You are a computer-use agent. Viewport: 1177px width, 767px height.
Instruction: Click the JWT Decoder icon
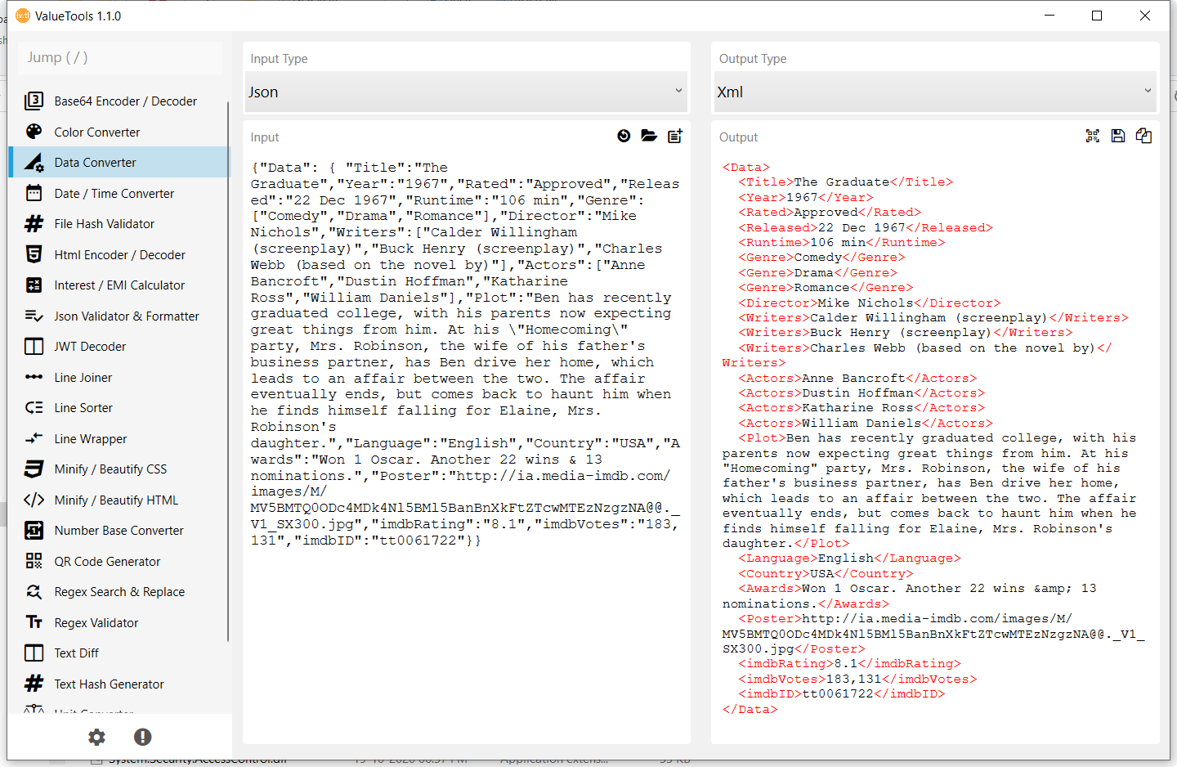34,346
